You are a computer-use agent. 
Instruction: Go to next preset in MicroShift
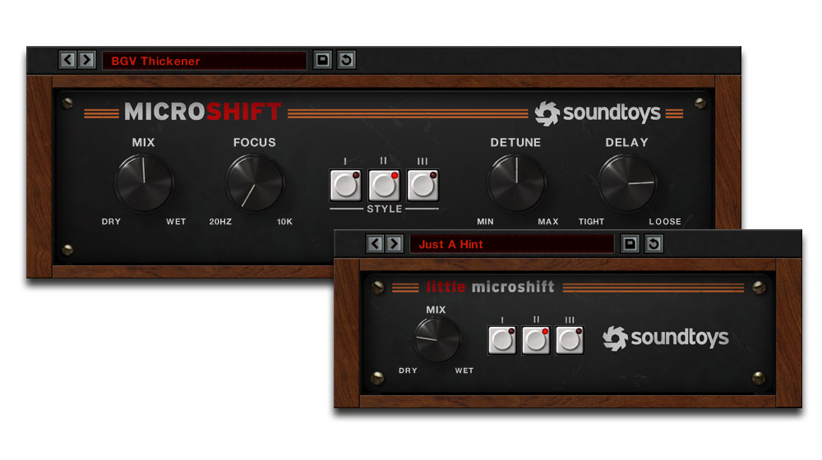87,60
